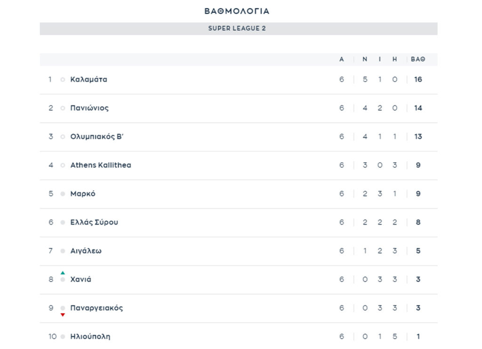Click the grey dot next to Μαρκό

click(x=63, y=194)
